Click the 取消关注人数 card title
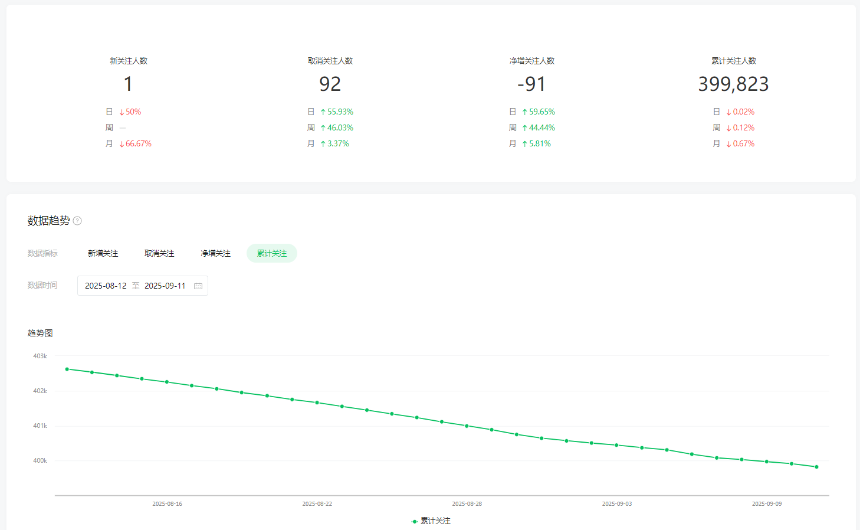860x530 pixels. coord(330,61)
